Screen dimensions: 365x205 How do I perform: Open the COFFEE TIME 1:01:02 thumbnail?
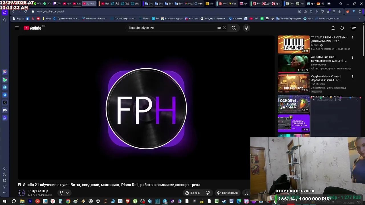294,83
